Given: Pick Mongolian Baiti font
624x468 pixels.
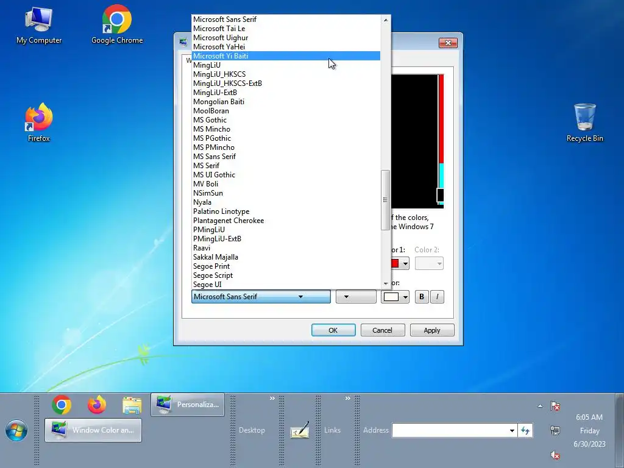Looking at the screenshot, I should tap(286, 102).
